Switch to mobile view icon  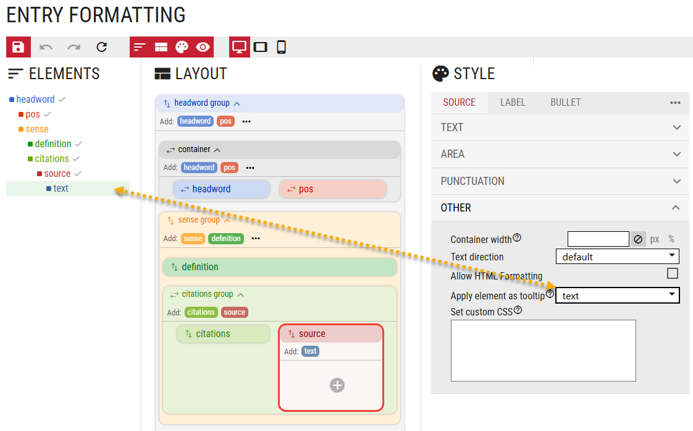[x=281, y=47]
